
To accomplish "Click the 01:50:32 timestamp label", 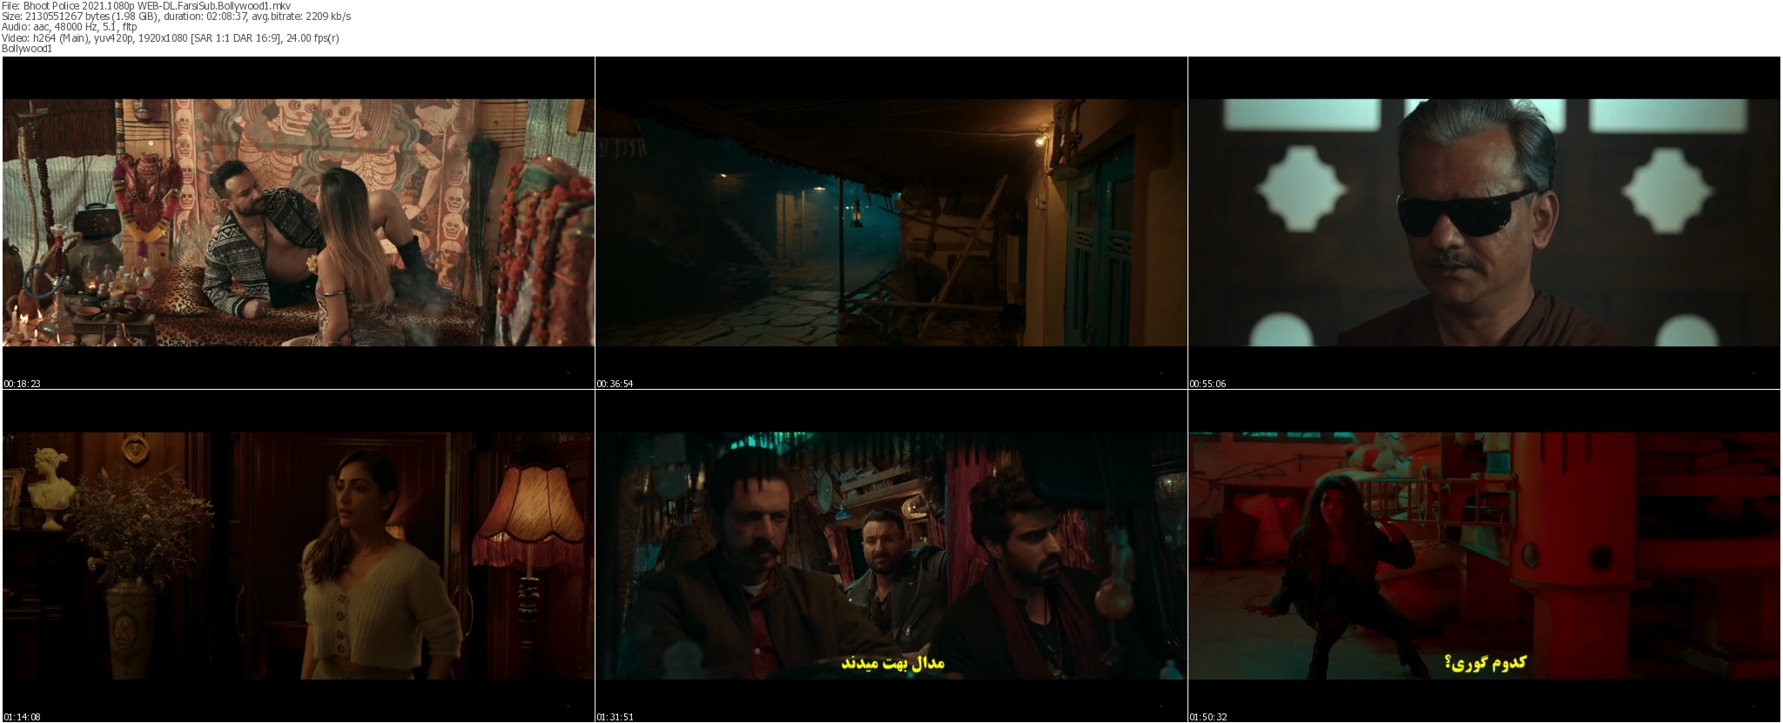I will (x=1208, y=717).
